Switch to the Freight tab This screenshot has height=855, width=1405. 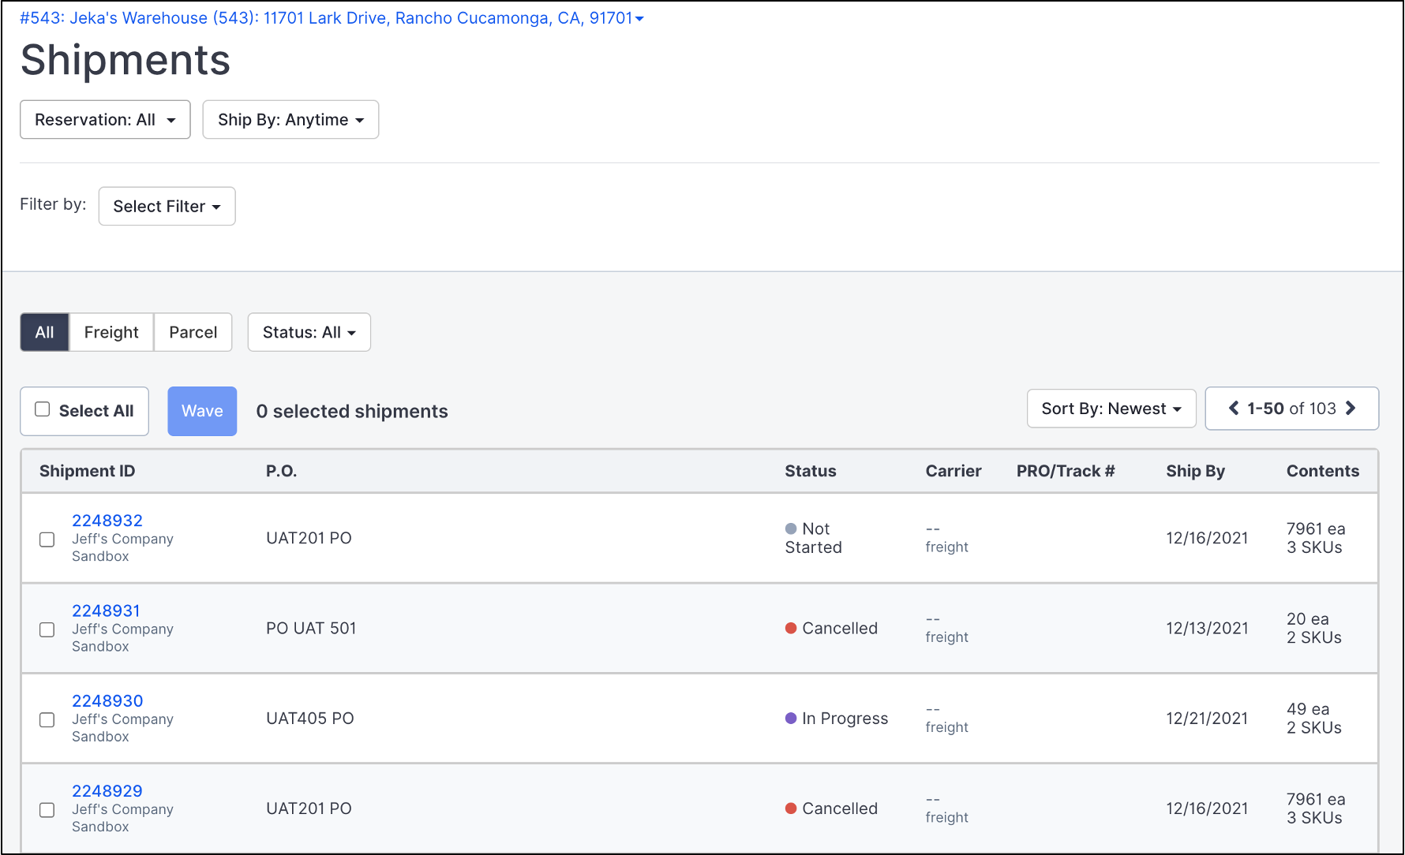coord(111,332)
